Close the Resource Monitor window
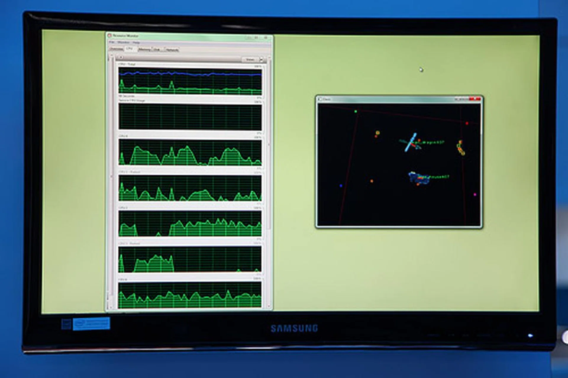The height and width of the screenshot is (378, 568). (x=266, y=38)
